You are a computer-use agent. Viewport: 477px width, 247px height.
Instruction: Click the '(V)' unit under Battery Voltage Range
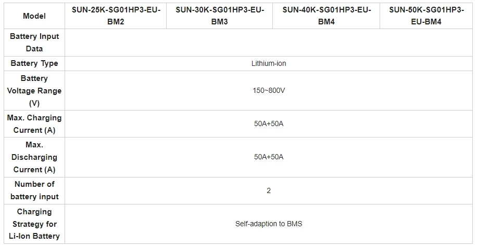coord(34,103)
